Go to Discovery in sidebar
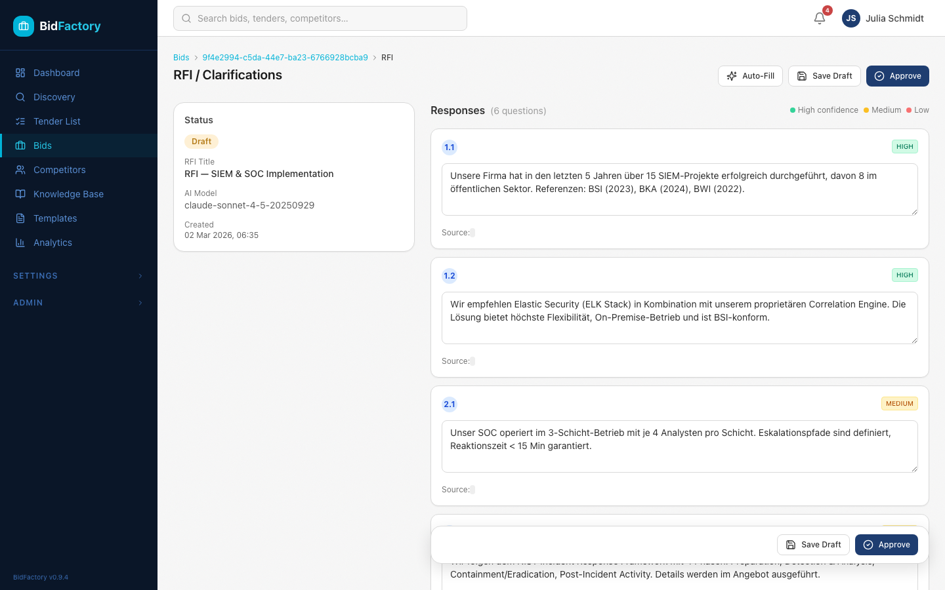This screenshot has width=945, height=590. 79,97
